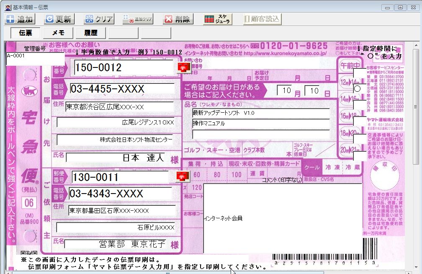This screenshot has height=274, width=422.
Task: Click the 操作マニュアル item field
Action: tap(261, 124)
